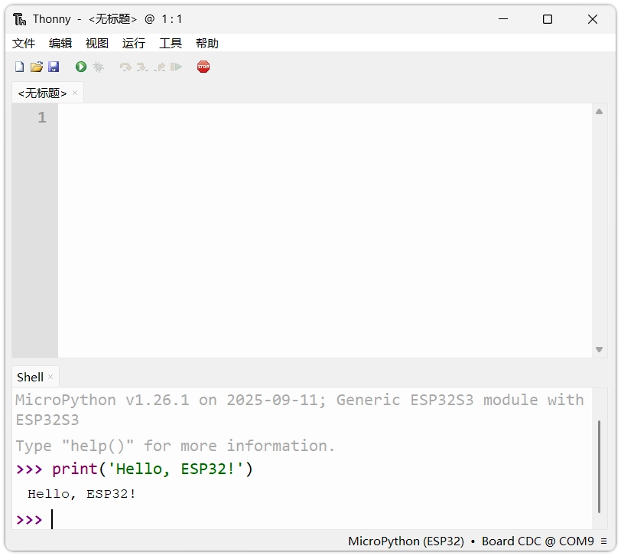621x556 pixels.
Task: Open the 运行 menu
Action: tap(134, 44)
